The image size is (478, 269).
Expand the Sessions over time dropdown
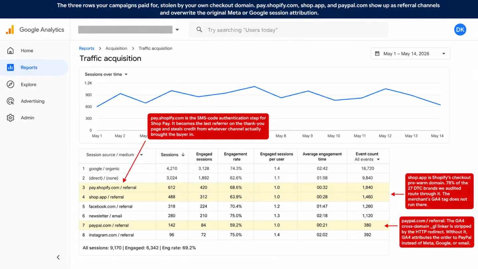[x=106, y=74]
